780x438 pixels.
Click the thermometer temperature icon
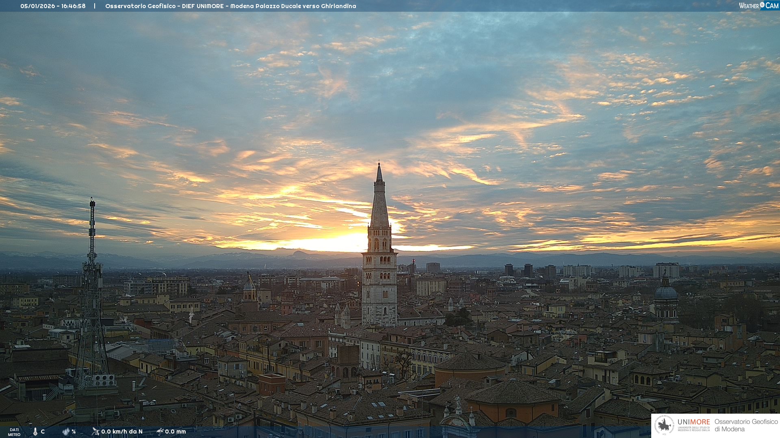[x=35, y=432]
